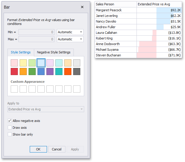Pick the pale cyan color swatch
185x162 pixels.
pos(59,63)
